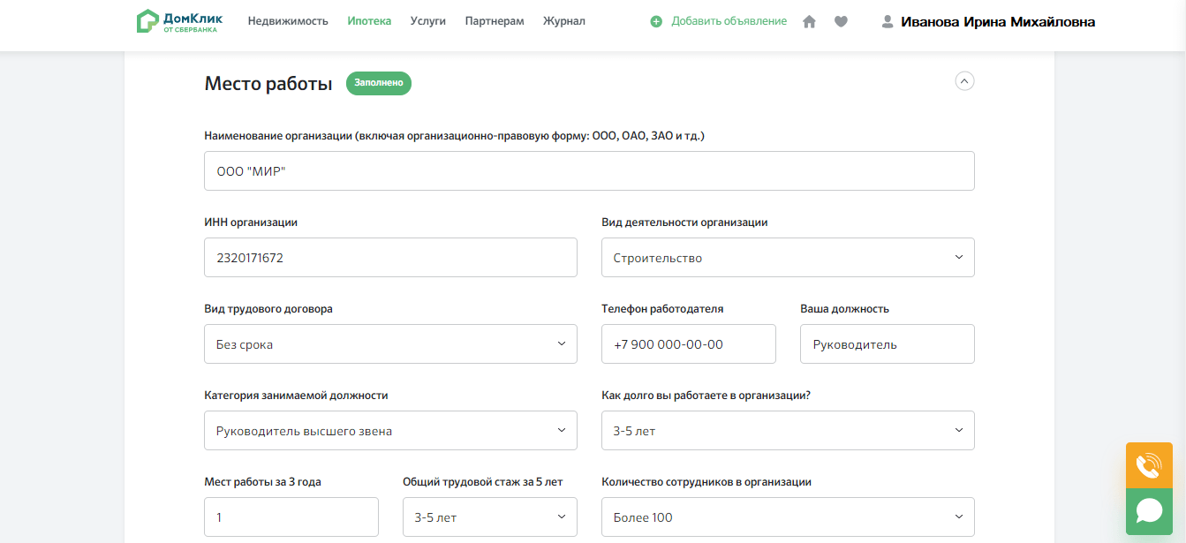Click the user name Иванова Ирина Михайловна

pyautogui.click(x=998, y=22)
